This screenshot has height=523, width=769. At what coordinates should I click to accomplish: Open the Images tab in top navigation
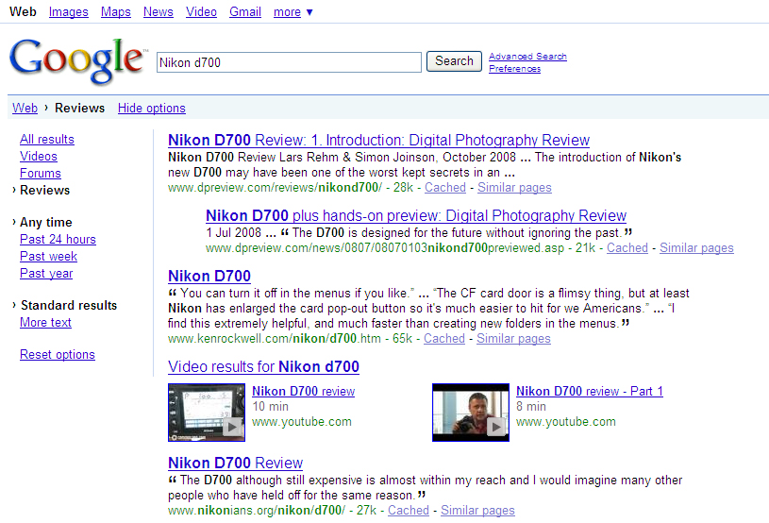pyautogui.click(x=68, y=12)
